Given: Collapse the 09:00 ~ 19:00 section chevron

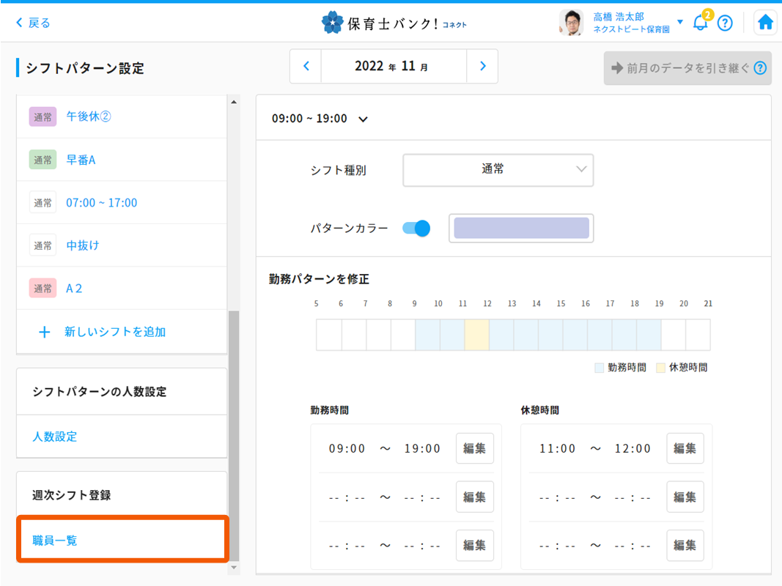Looking at the screenshot, I should click(x=363, y=119).
